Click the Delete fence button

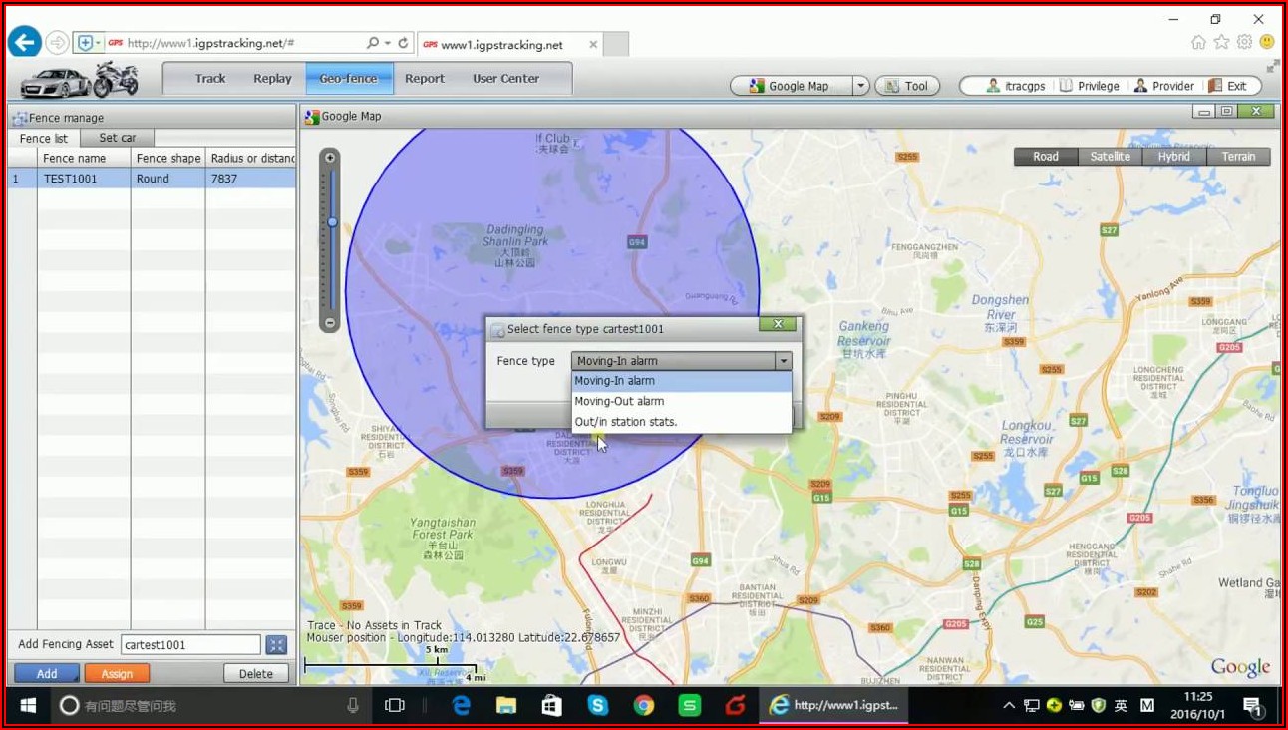255,674
